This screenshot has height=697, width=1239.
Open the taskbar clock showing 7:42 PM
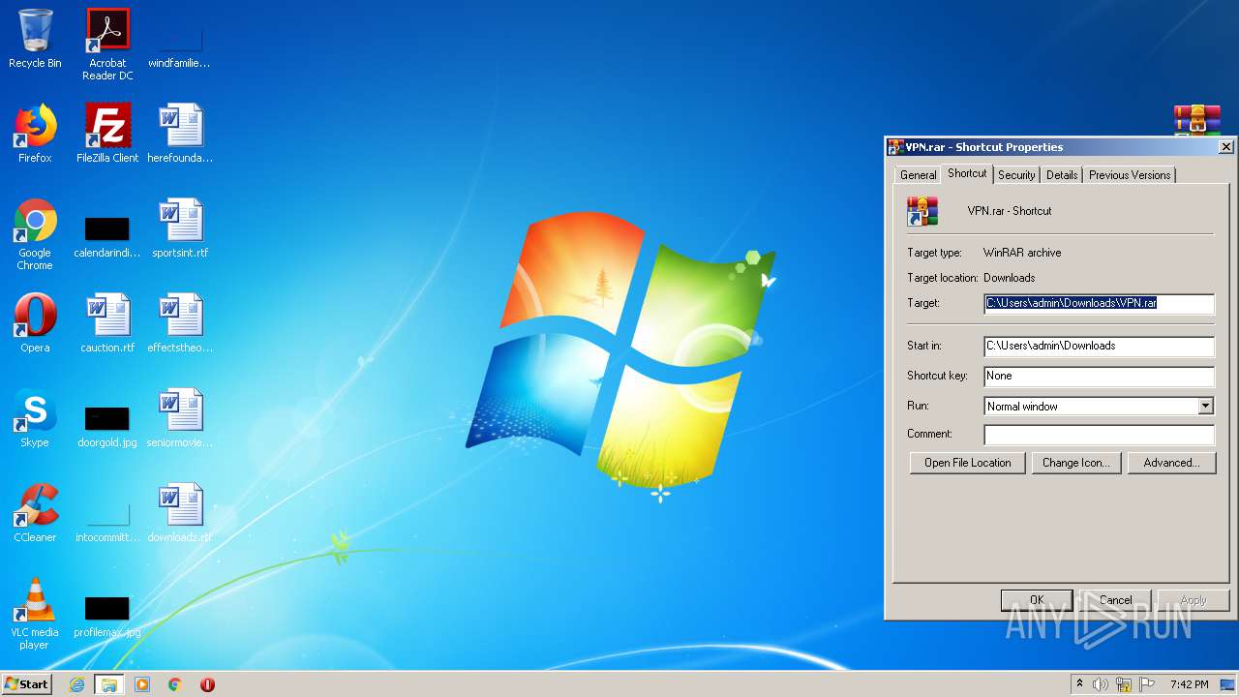1189,684
